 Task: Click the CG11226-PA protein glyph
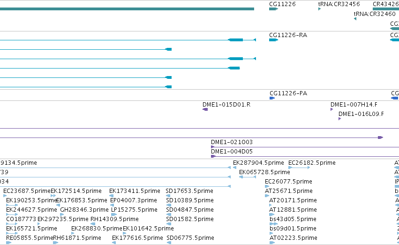[272, 98]
